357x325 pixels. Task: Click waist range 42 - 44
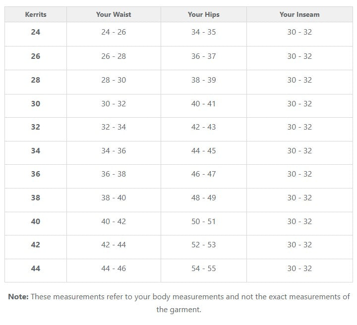pos(114,245)
